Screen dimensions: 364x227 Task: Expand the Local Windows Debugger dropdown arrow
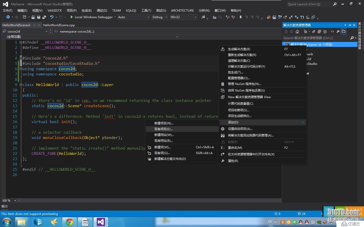click(115, 17)
